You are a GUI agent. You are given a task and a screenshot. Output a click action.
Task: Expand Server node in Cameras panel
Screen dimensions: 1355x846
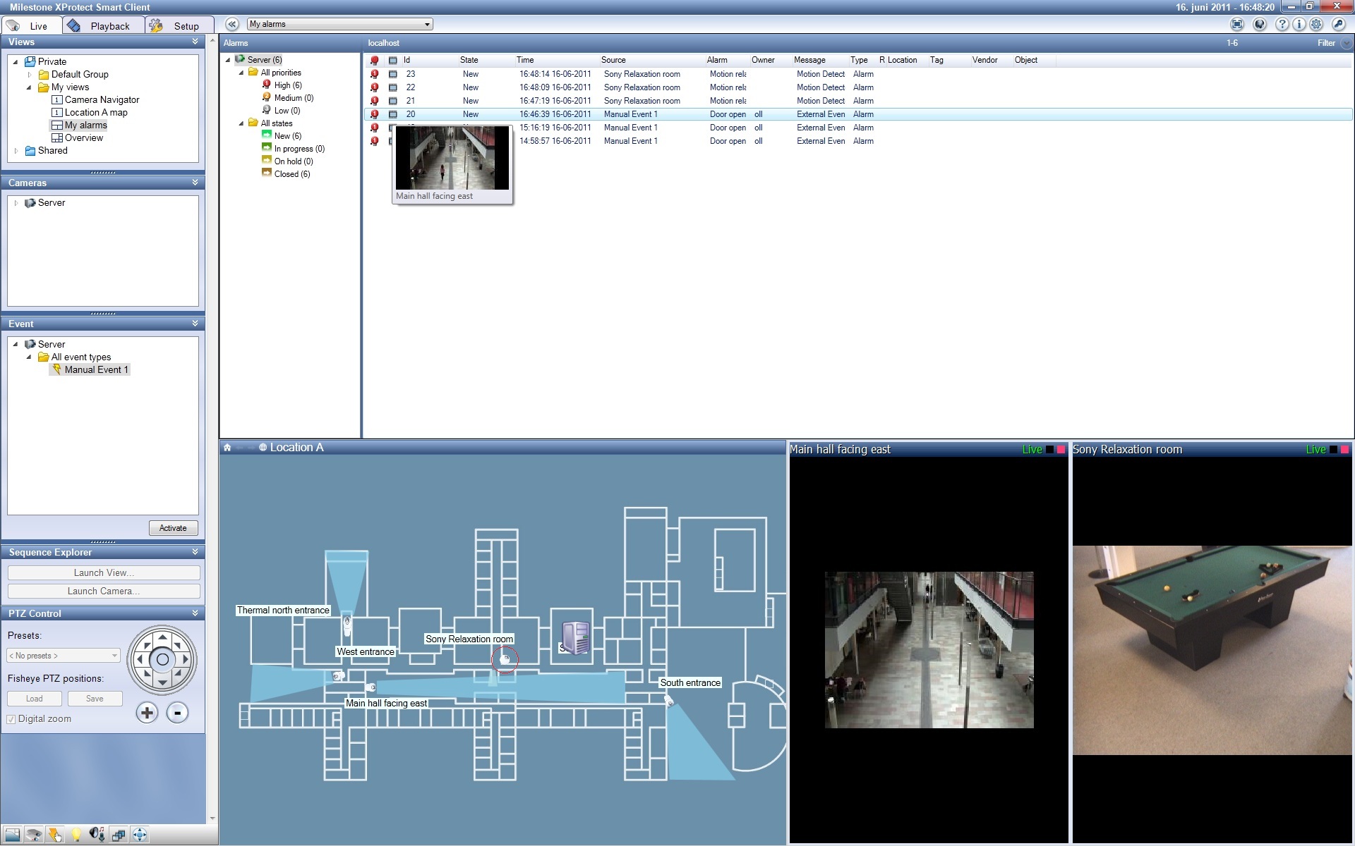[16, 203]
